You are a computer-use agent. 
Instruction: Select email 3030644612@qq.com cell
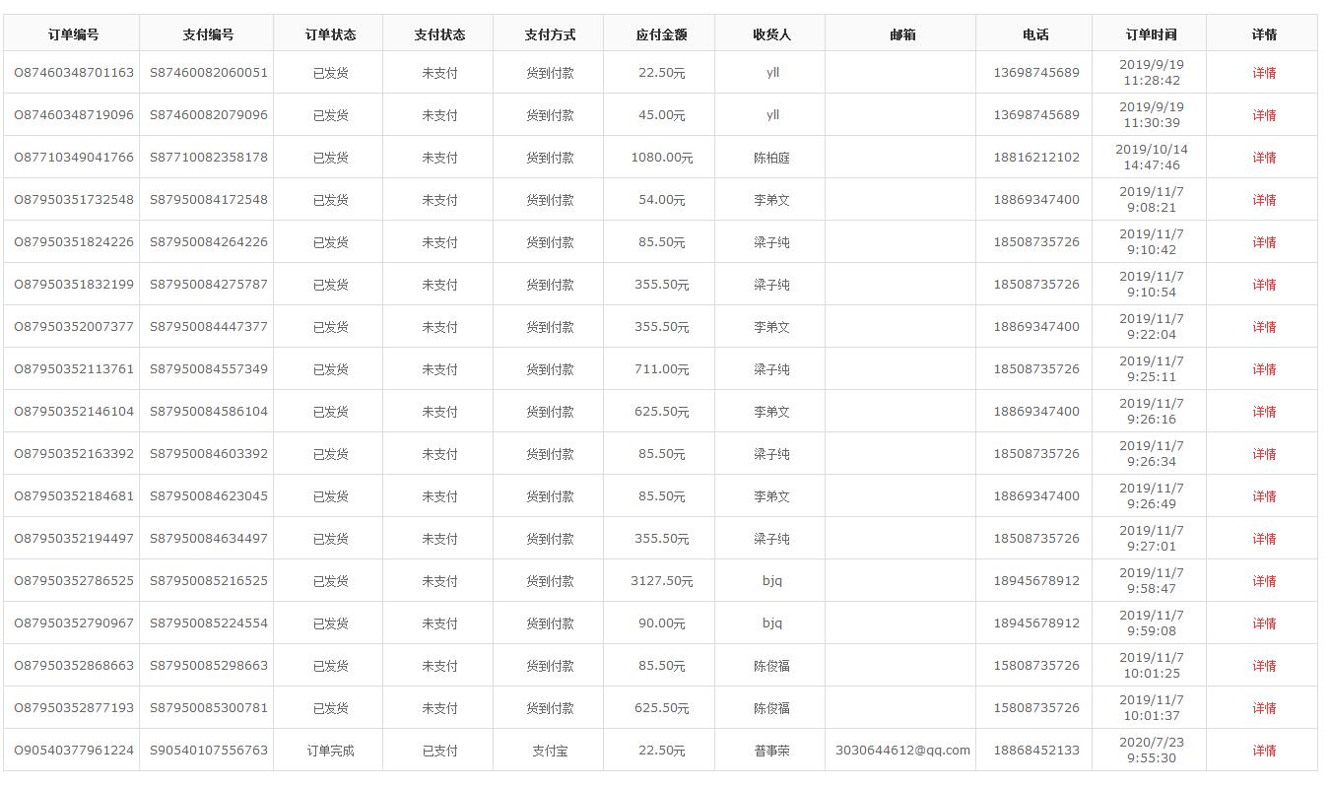tap(902, 751)
